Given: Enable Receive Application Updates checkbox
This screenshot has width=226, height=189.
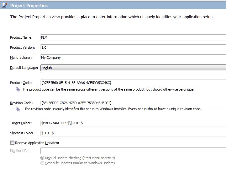Looking at the screenshot, I should (x=13, y=143).
